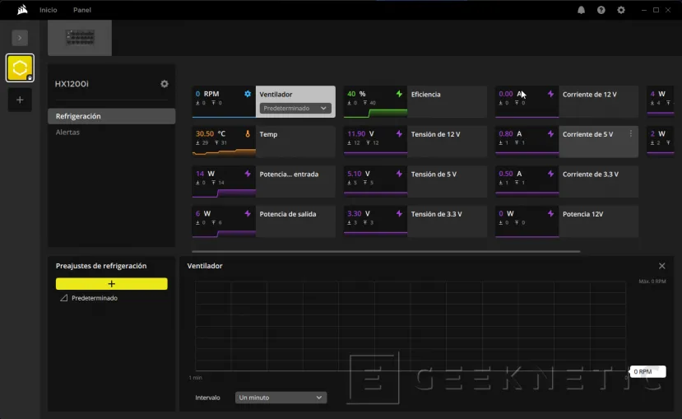The height and width of the screenshot is (419, 682).
Task: Click the lightning icon in Eficiencia tile
Action: click(x=399, y=94)
